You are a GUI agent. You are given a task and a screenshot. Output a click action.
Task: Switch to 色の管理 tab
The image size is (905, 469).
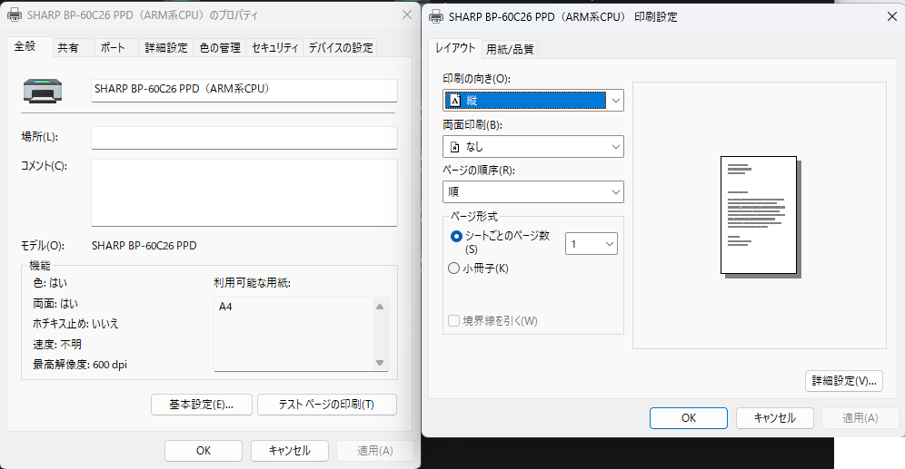coord(220,48)
